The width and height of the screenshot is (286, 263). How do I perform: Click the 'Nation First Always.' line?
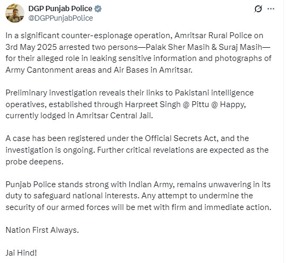coord(42,230)
